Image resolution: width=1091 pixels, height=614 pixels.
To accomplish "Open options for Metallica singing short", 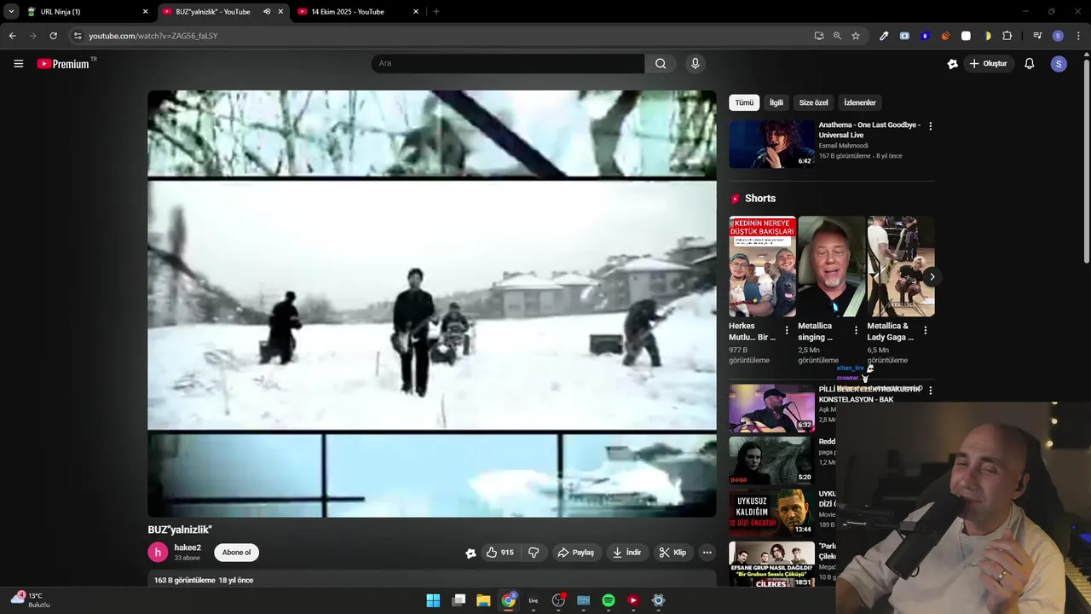I will click(856, 331).
